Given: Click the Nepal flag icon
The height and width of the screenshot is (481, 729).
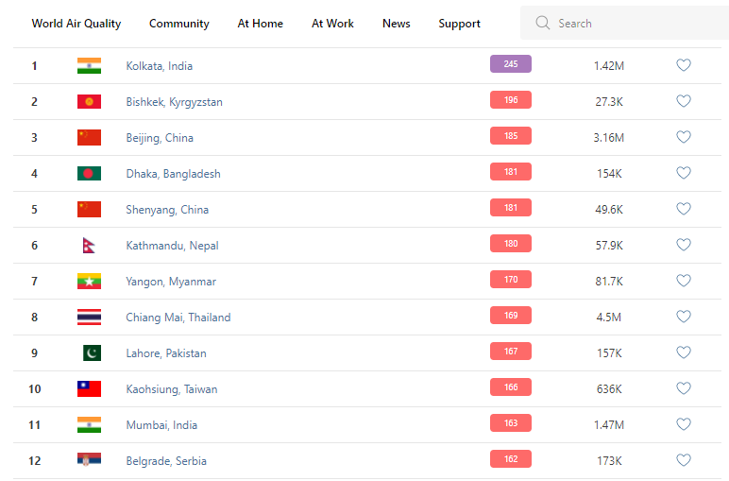Looking at the screenshot, I should [89, 246].
